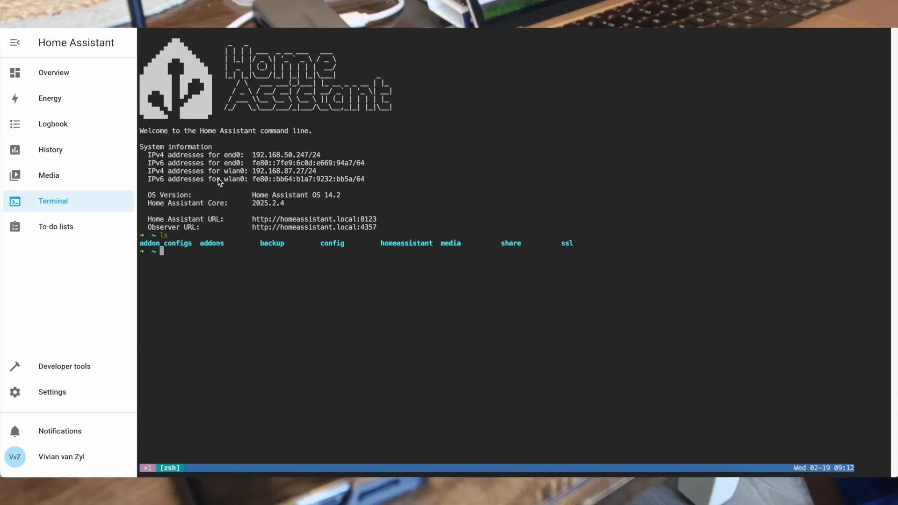Click the Overview dashboard icon
Image resolution: width=898 pixels, height=505 pixels.
[15, 72]
